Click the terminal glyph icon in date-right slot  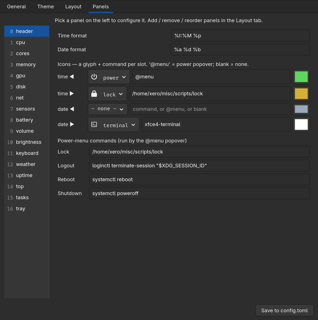click(x=94, y=125)
